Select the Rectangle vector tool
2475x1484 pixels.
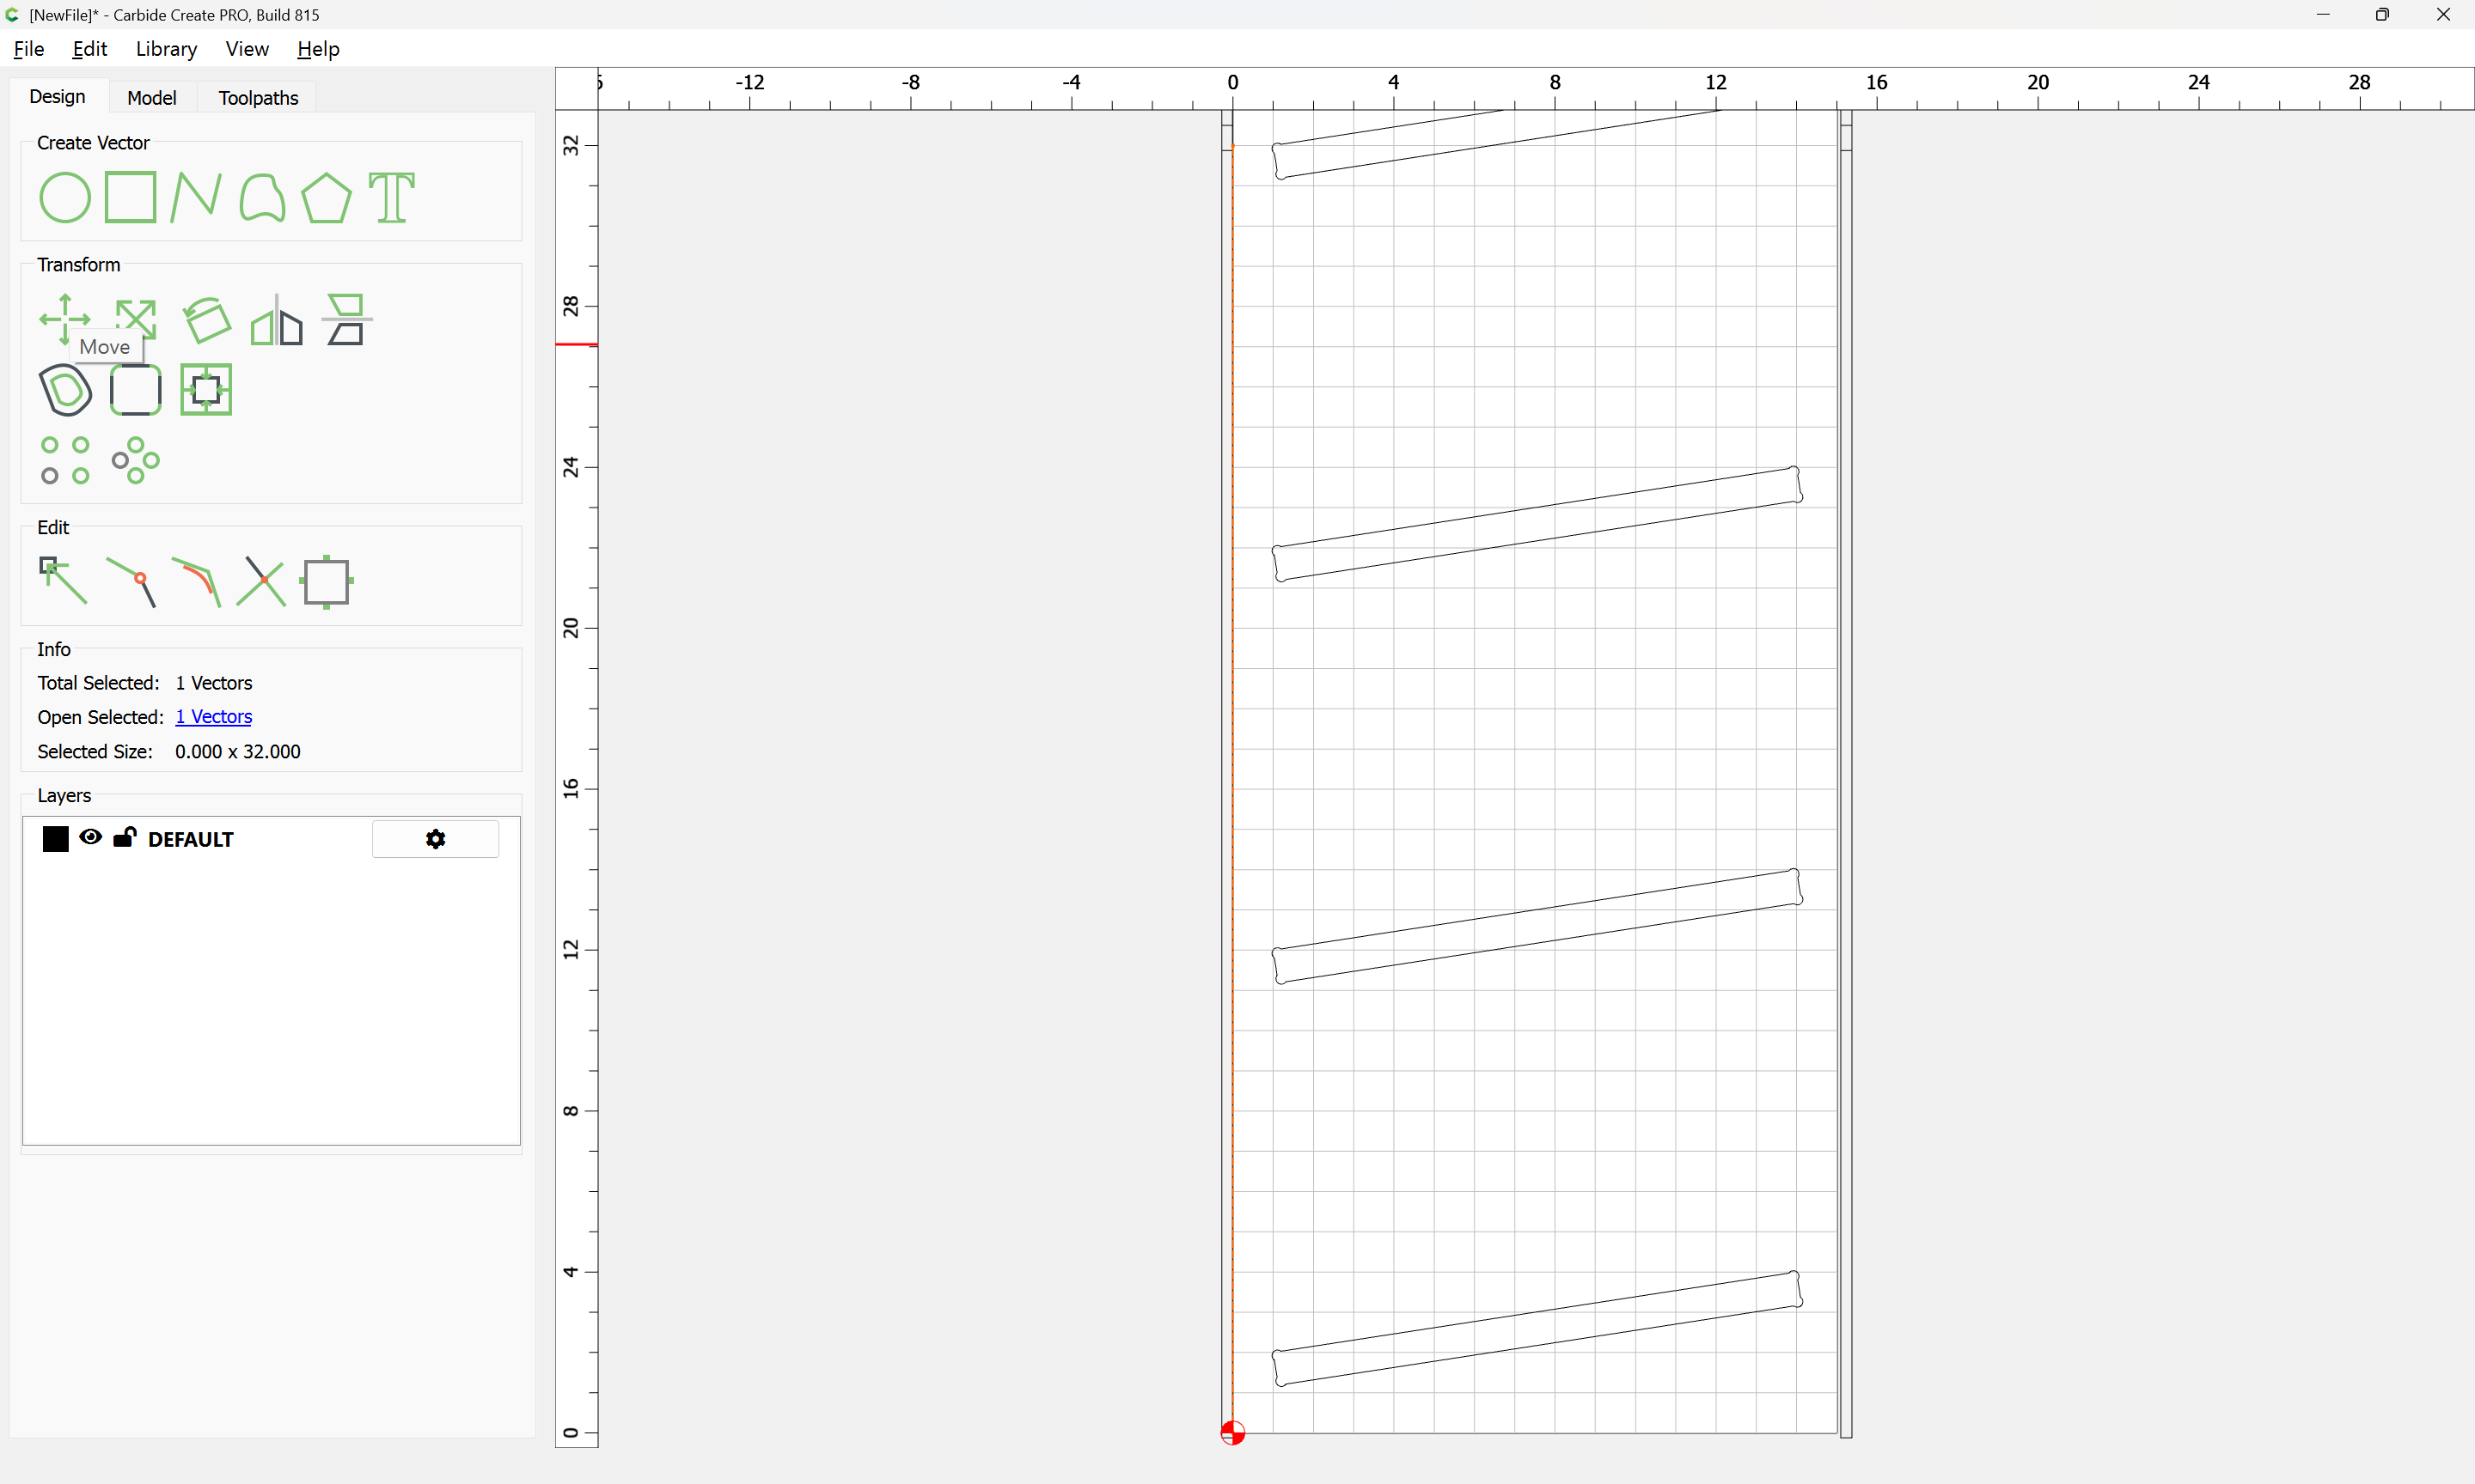(x=131, y=197)
